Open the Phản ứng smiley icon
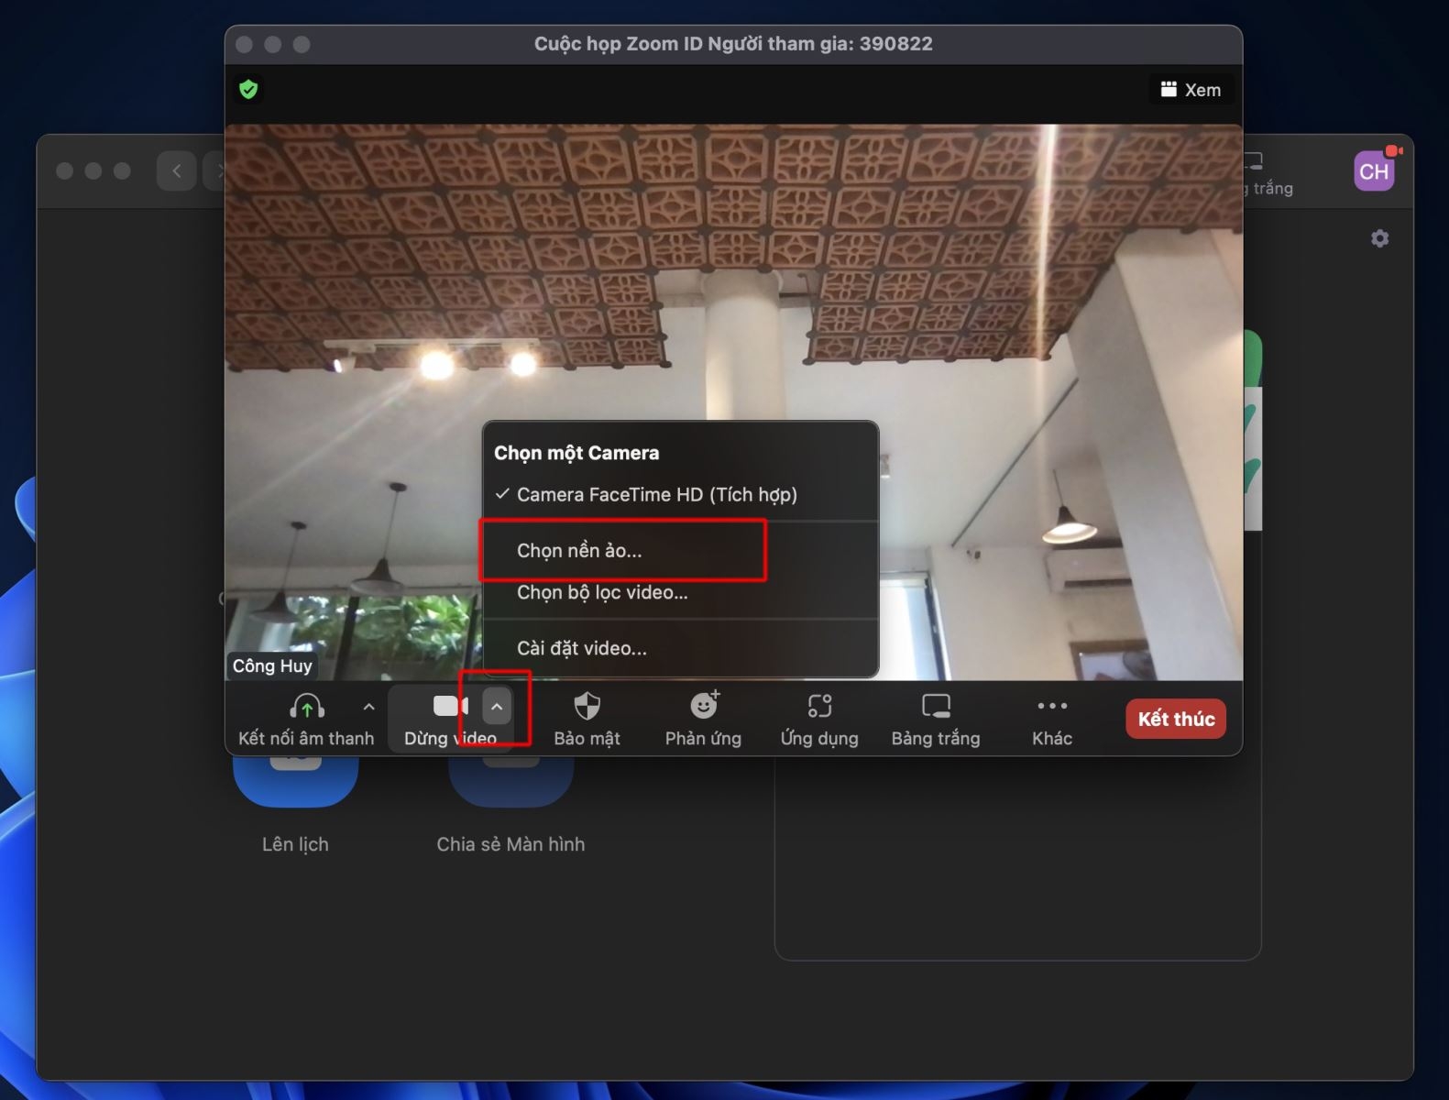 click(x=704, y=705)
